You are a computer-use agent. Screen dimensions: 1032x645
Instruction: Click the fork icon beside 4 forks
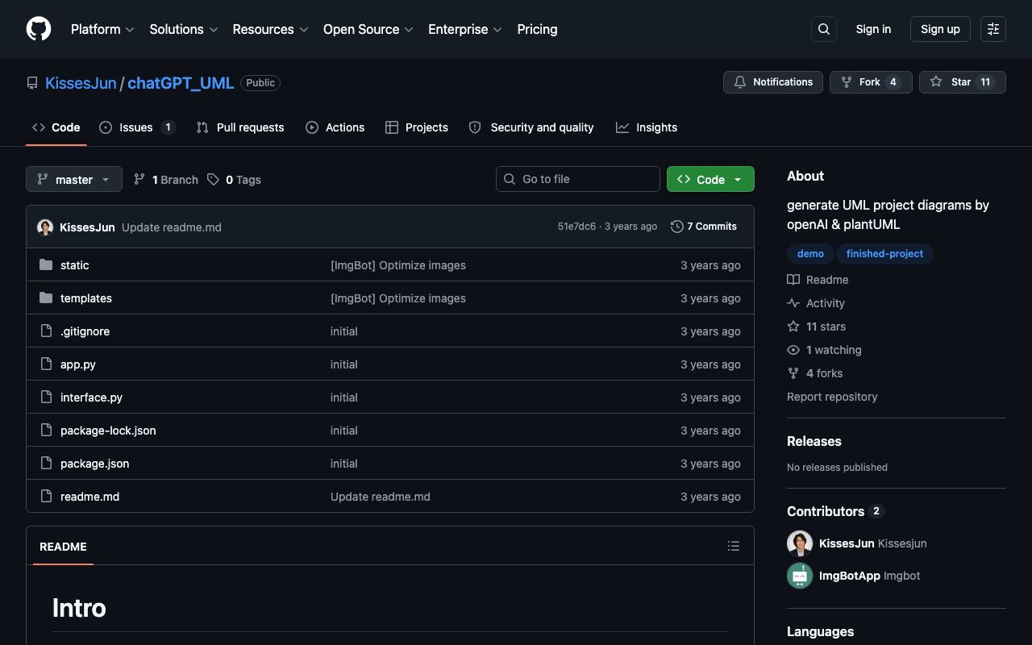pyautogui.click(x=793, y=373)
